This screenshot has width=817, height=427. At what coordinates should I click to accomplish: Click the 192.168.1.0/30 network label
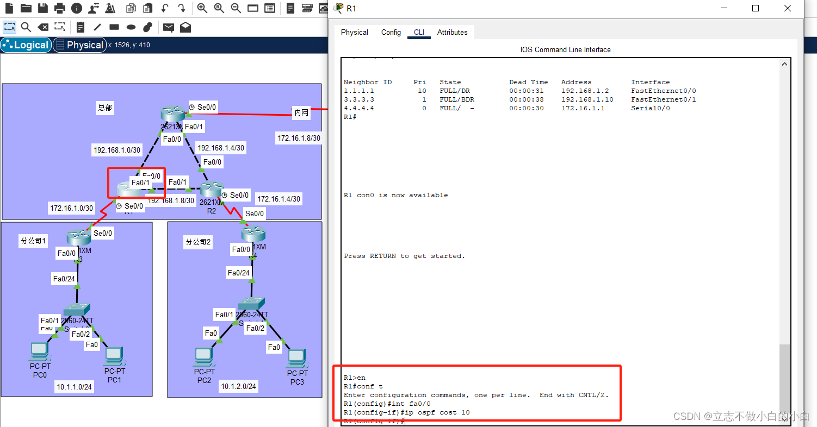117,150
